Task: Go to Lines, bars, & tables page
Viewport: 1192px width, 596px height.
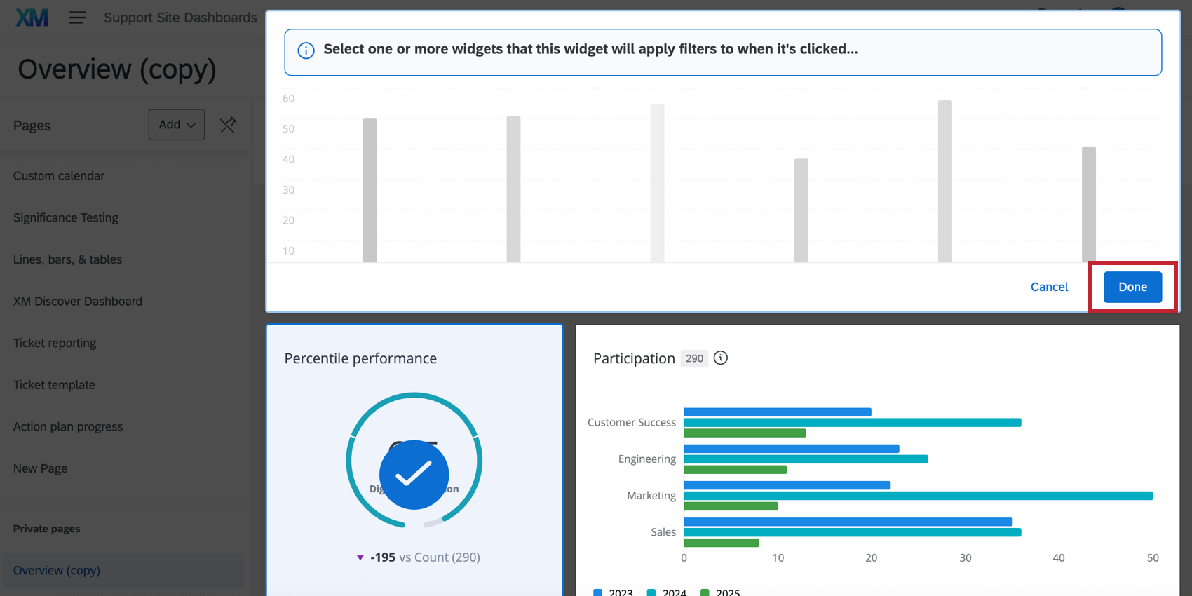Action: 67,259
